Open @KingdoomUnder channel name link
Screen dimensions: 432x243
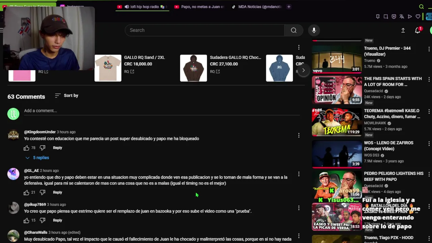[40, 132]
